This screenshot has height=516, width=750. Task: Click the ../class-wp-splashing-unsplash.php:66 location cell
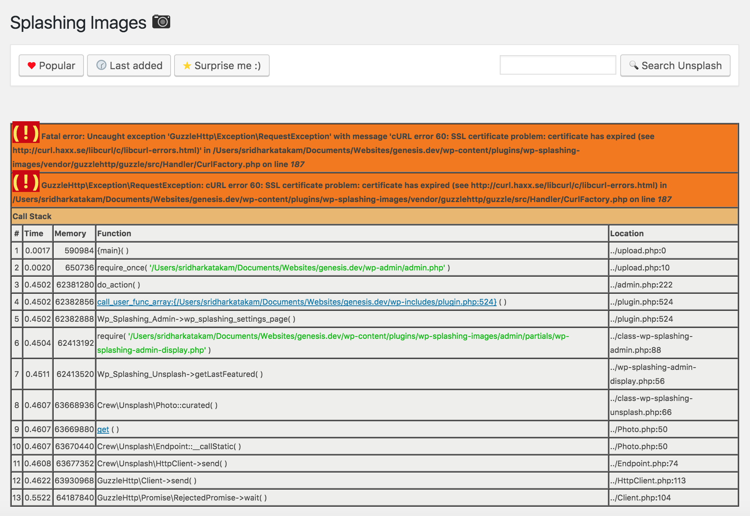[673, 405]
